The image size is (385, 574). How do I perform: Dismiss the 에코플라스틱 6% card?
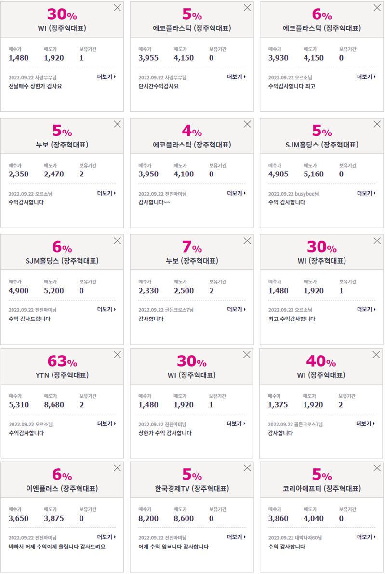pyautogui.click(x=377, y=8)
